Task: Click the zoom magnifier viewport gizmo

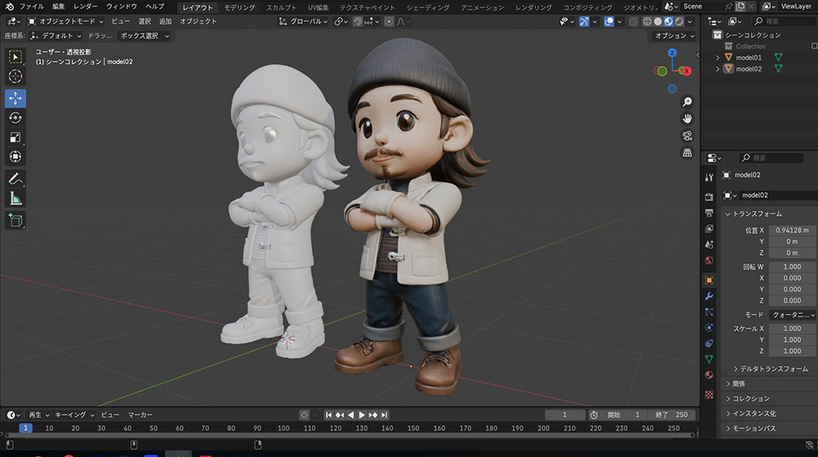Action: tap(687, 101)
